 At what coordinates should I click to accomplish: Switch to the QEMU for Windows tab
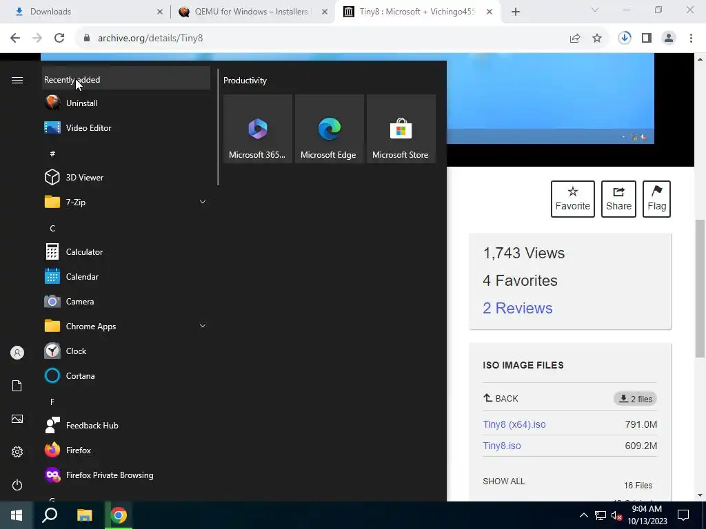253,12
